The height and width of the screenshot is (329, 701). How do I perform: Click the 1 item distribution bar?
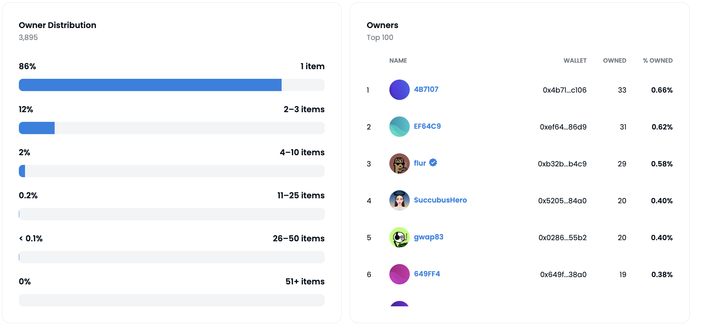coord(172,85)
